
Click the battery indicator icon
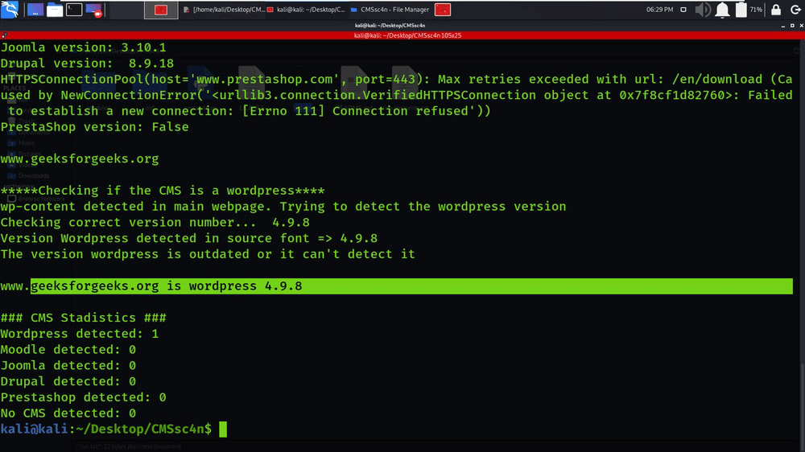pyautogui.click(x=741, y=10)
